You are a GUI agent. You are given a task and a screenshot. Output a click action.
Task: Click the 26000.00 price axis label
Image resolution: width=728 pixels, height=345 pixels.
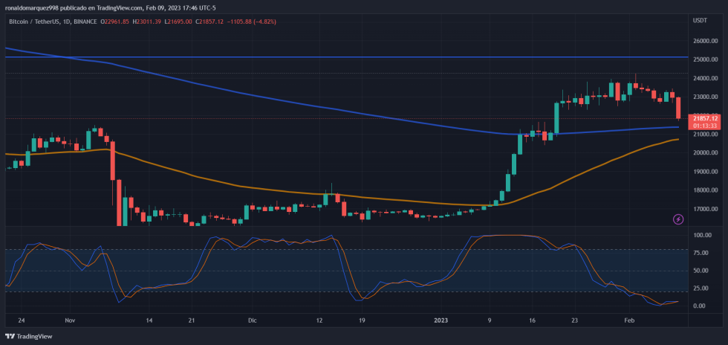click(x=704, y=41)
